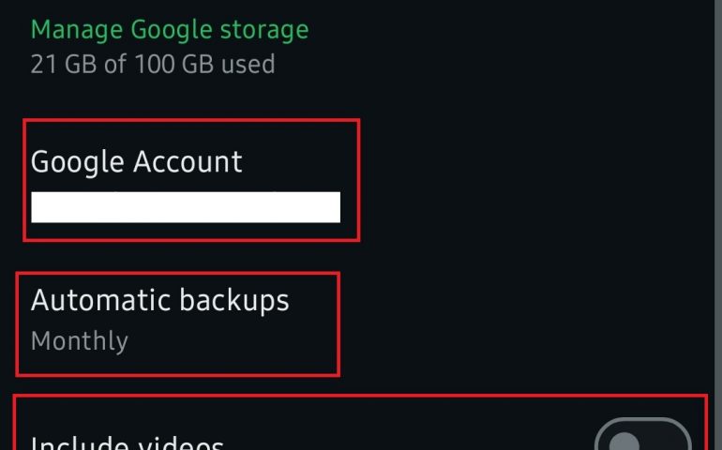Click the white redacted account email bar
The height and width of the screenshot is (450, 722).
pos(186,207)
